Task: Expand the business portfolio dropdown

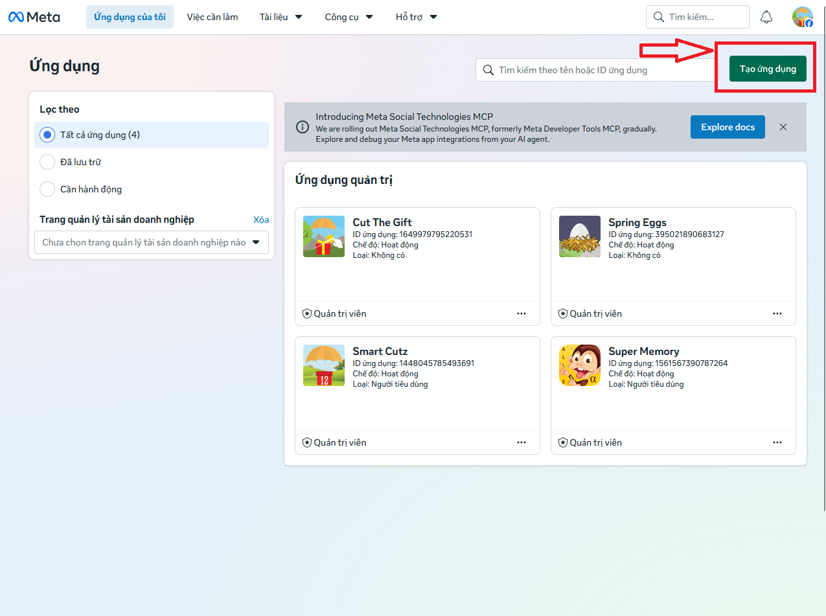Action: 152,242
